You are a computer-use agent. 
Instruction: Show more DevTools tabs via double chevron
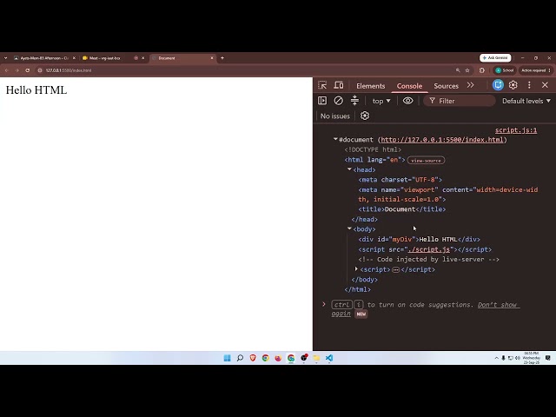[x=471, y=85]
